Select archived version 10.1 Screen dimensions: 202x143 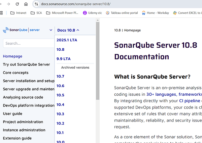tap(60, 133)
